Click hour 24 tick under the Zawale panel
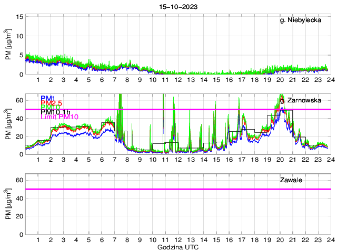Screen dimensions: 337x252 click(330, 239)
